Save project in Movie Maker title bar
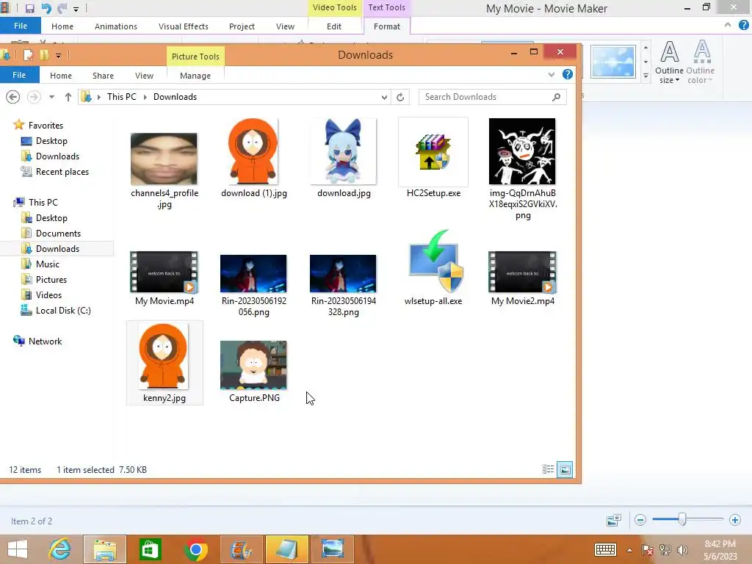Screen dimensions: 752x564 29,9
